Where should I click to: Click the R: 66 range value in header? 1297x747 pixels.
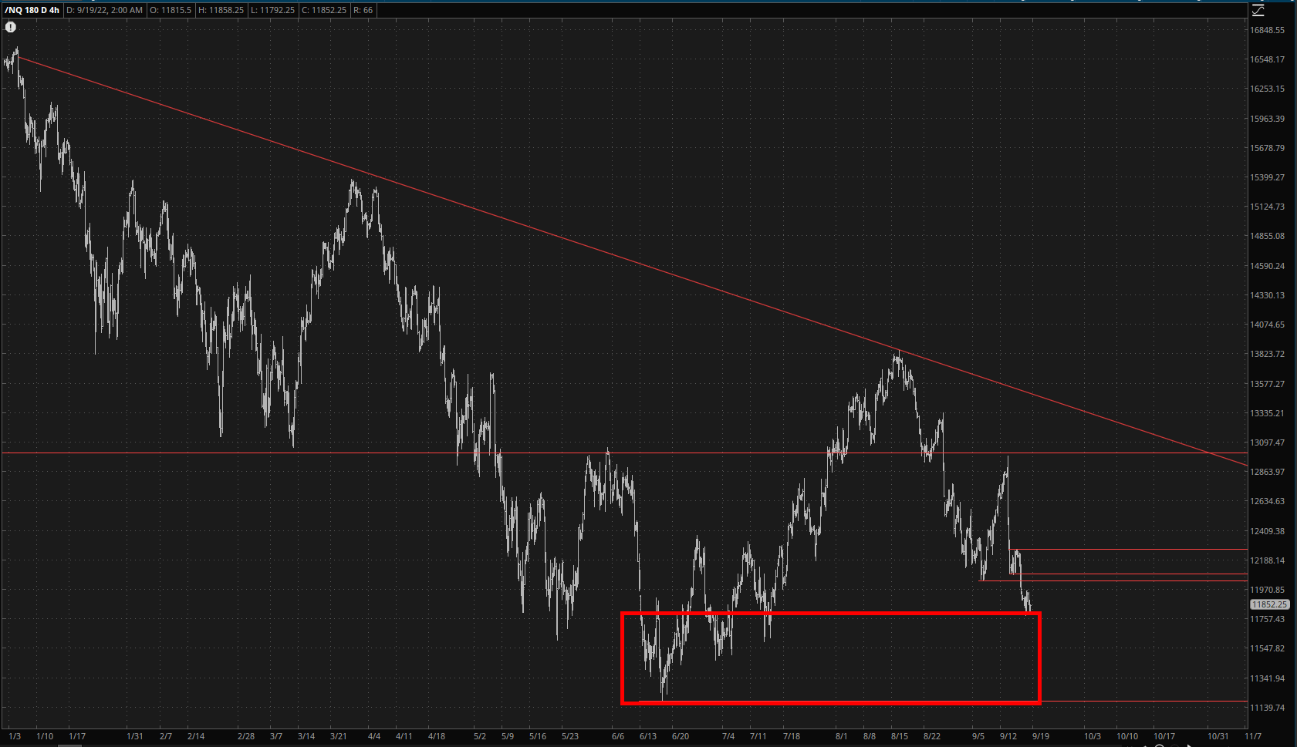coord(363,10)
